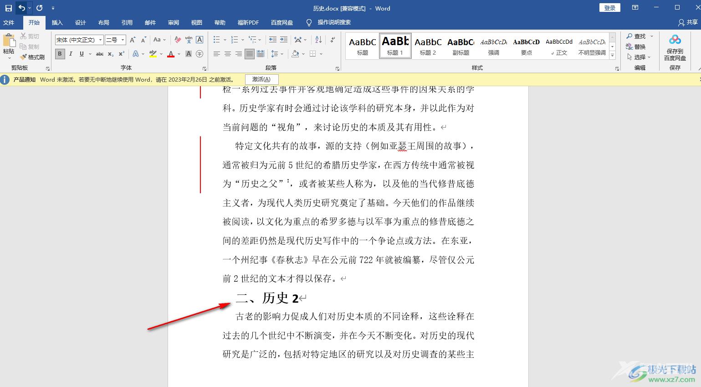Toggle subscript formatting
This screenshot has height=387, width=701.
click(111, 54)
